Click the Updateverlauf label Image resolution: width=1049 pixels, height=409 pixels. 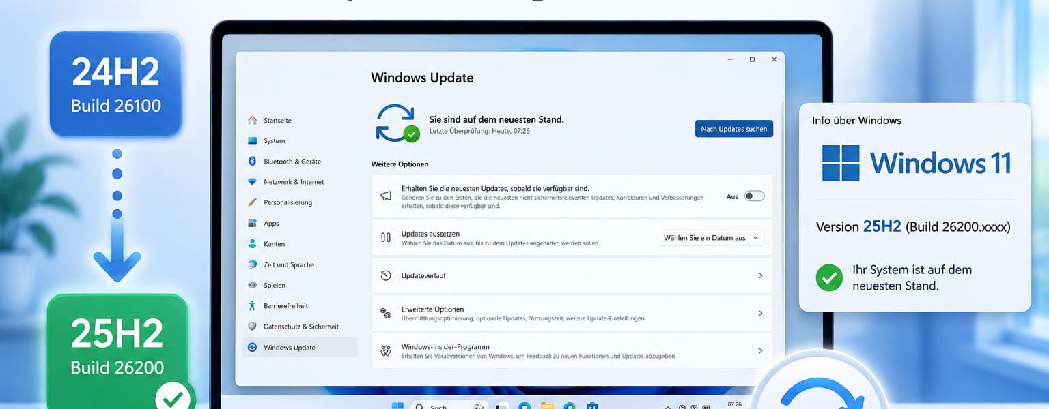(x=423, y=275)
